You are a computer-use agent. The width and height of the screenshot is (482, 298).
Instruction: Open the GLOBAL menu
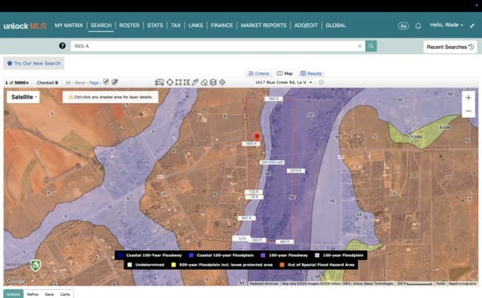[335, 26]
